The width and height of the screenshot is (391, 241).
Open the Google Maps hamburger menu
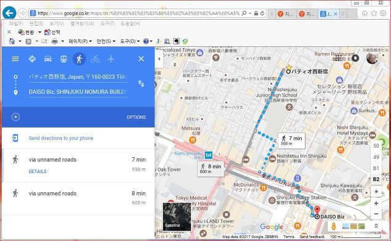pos(15,59)
